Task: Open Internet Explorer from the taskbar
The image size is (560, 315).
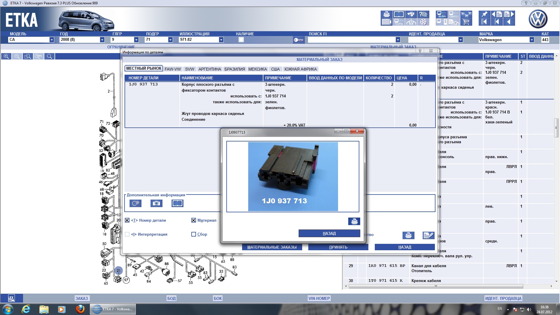Action: pyautogui.click(x=26, y=309)
